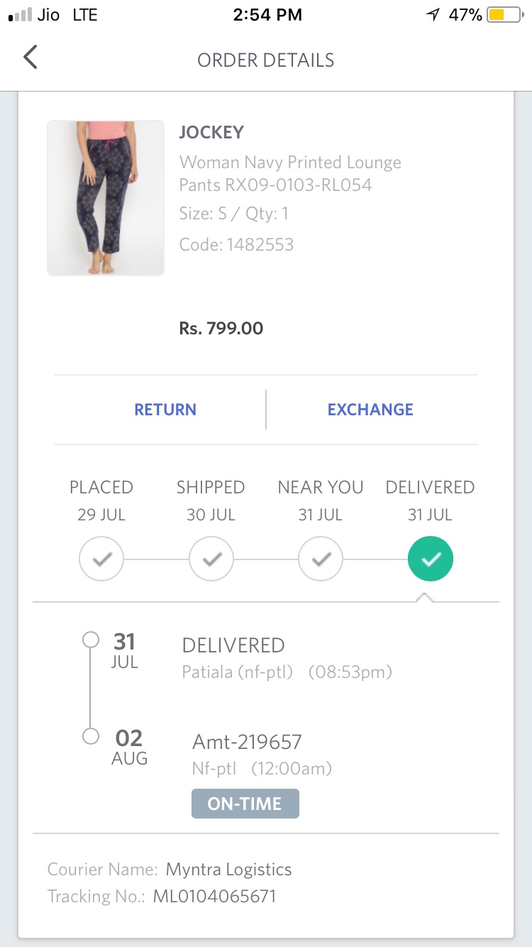The width and height of the screenshot is (532, 947).
Task: Tap the JOCKEY brand name
Action: coord(211,133)
